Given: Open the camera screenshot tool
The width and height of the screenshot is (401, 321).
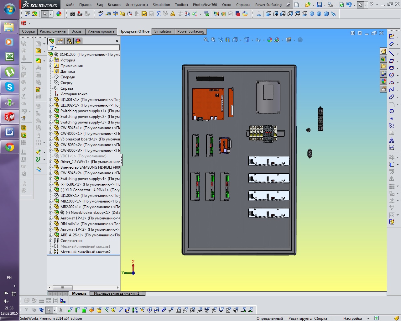Looking at the screenshot, I should pyautogui.click(x=72, y=14).
